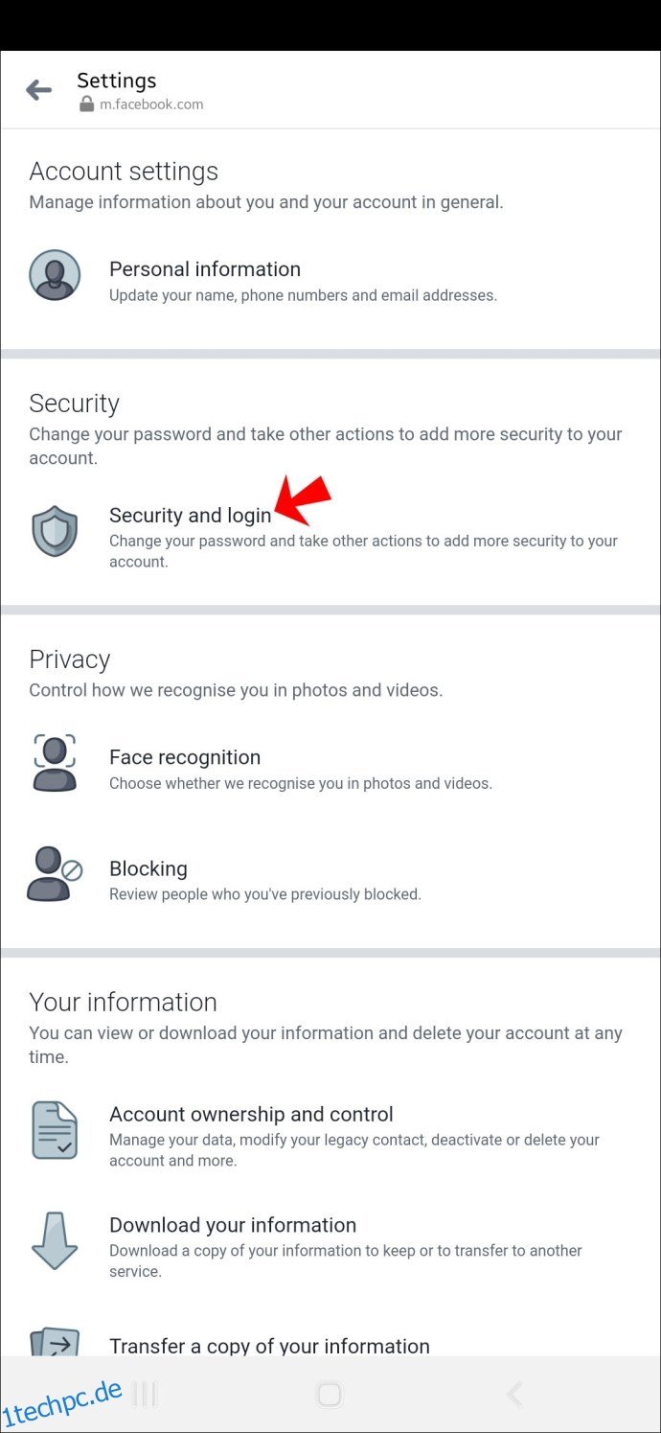Tap the Android recent apps button
Image resolution: width=661 pixels, height=1433 pixels.
tap(144, 1394)
